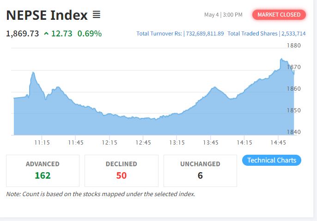This screenshot has height=221, width=317.
Task: Click the index value 1,869.73
Action: point(22,34)
